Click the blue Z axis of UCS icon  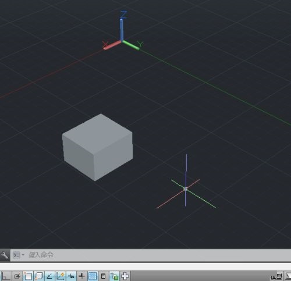[x=122, y=30]
